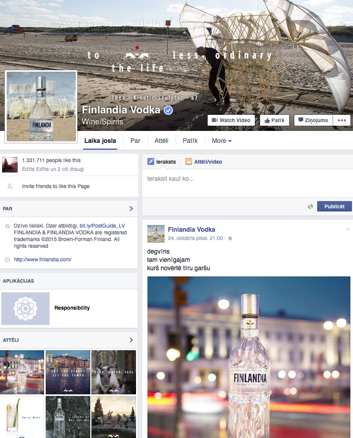Open the Let the street thumbnail
The width and height of the screenshot is (353, 438).
tap(68, 372)
